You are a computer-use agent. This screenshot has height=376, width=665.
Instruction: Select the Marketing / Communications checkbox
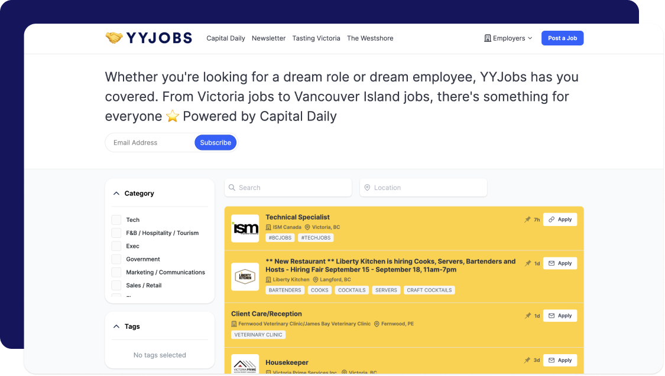click(116, 272)
